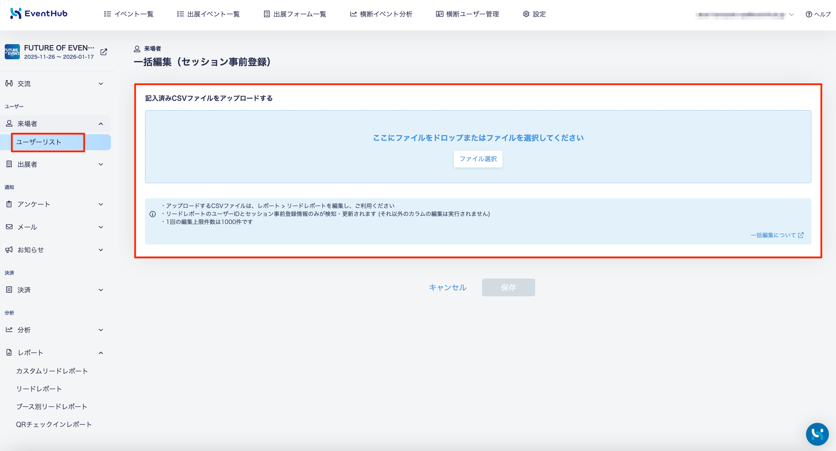Click the external link icon next to 一括編集について
Image resolution: width=836 pixels, height=451 pixels.
(801, 235)
